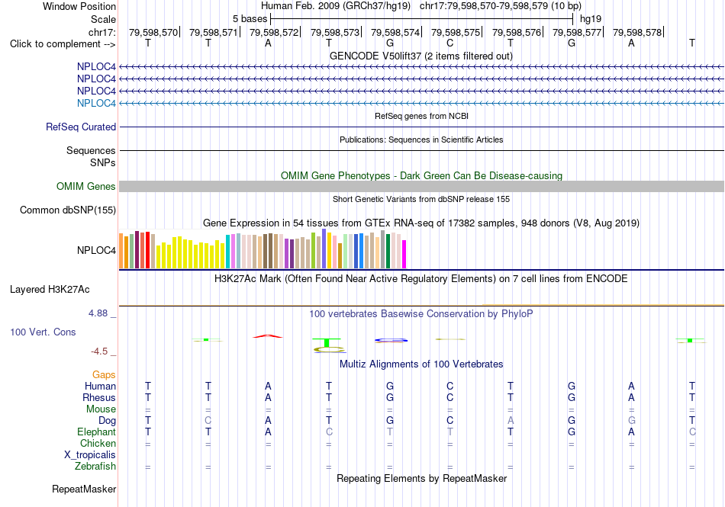This screenshot has height=507, width=725.
Task: Click Elephant's faded C in fourth column
Action: coord(329,432)
